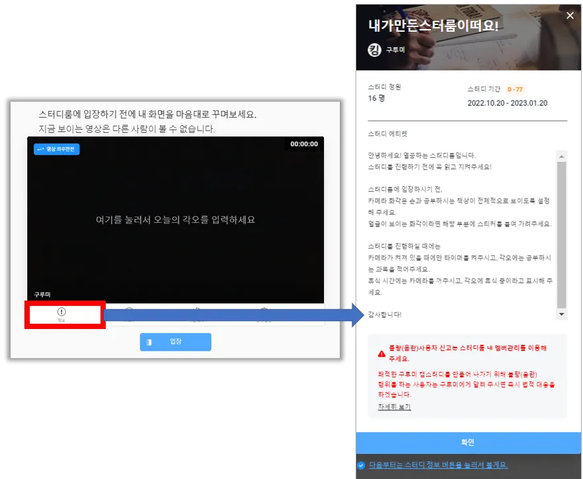Click the 안녕하세요! 열공하는 스터디룸입니다. line

(x=422, y=155)
